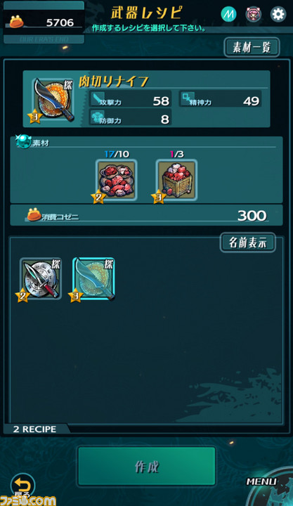This screenshot has height=506, width=293.
Task: Select the 2-star dagger recipe
Action: (x=41, y=279)
